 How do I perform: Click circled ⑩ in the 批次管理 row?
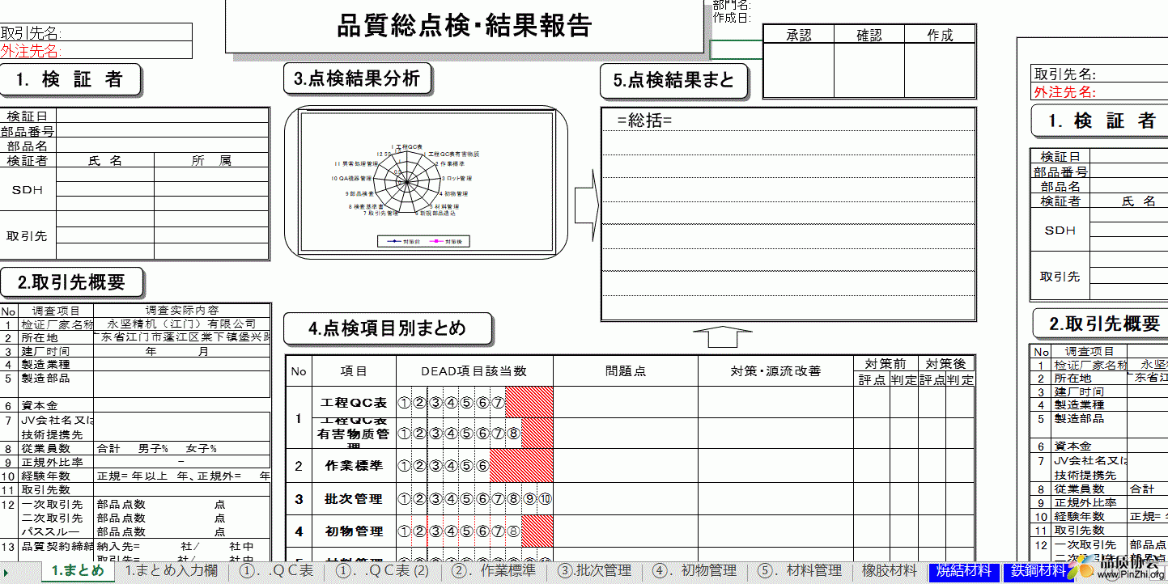coord(545,499)
